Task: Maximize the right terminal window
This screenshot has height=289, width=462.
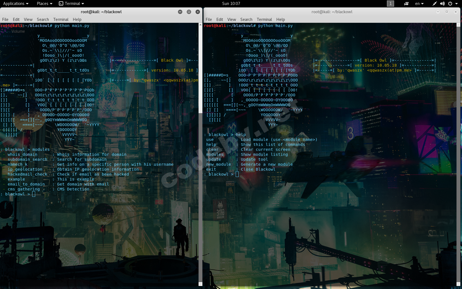Action: point(447,12)
